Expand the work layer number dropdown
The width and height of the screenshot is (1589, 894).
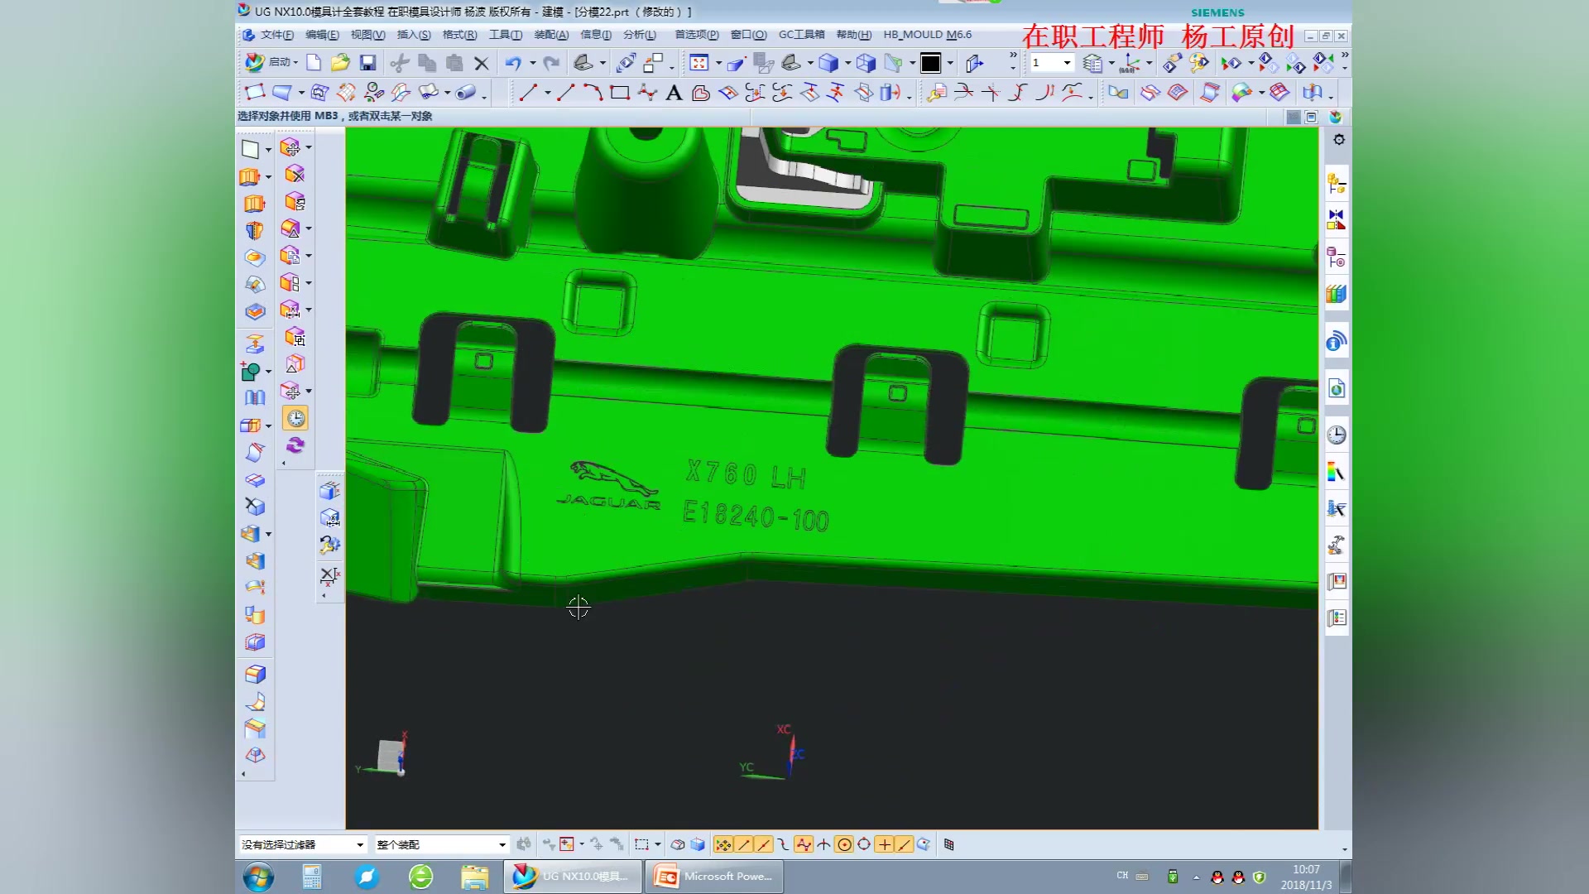tap(1067, 63)
